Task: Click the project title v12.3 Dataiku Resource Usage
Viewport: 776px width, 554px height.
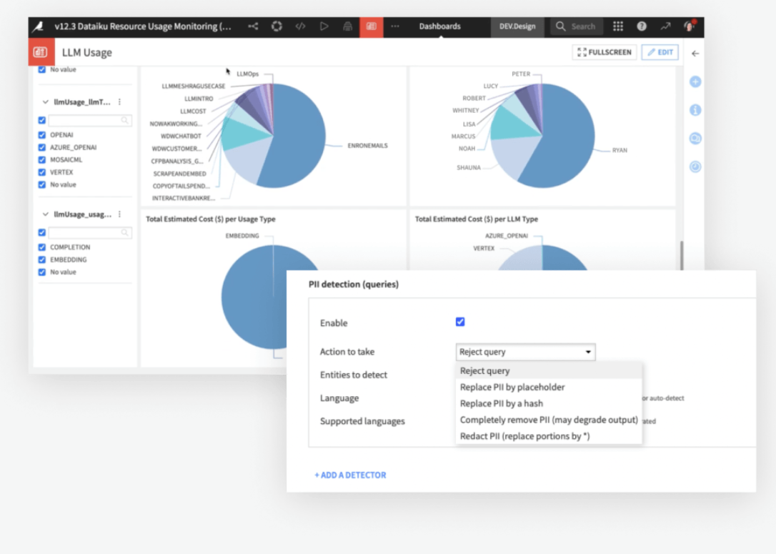Action: 142,26
